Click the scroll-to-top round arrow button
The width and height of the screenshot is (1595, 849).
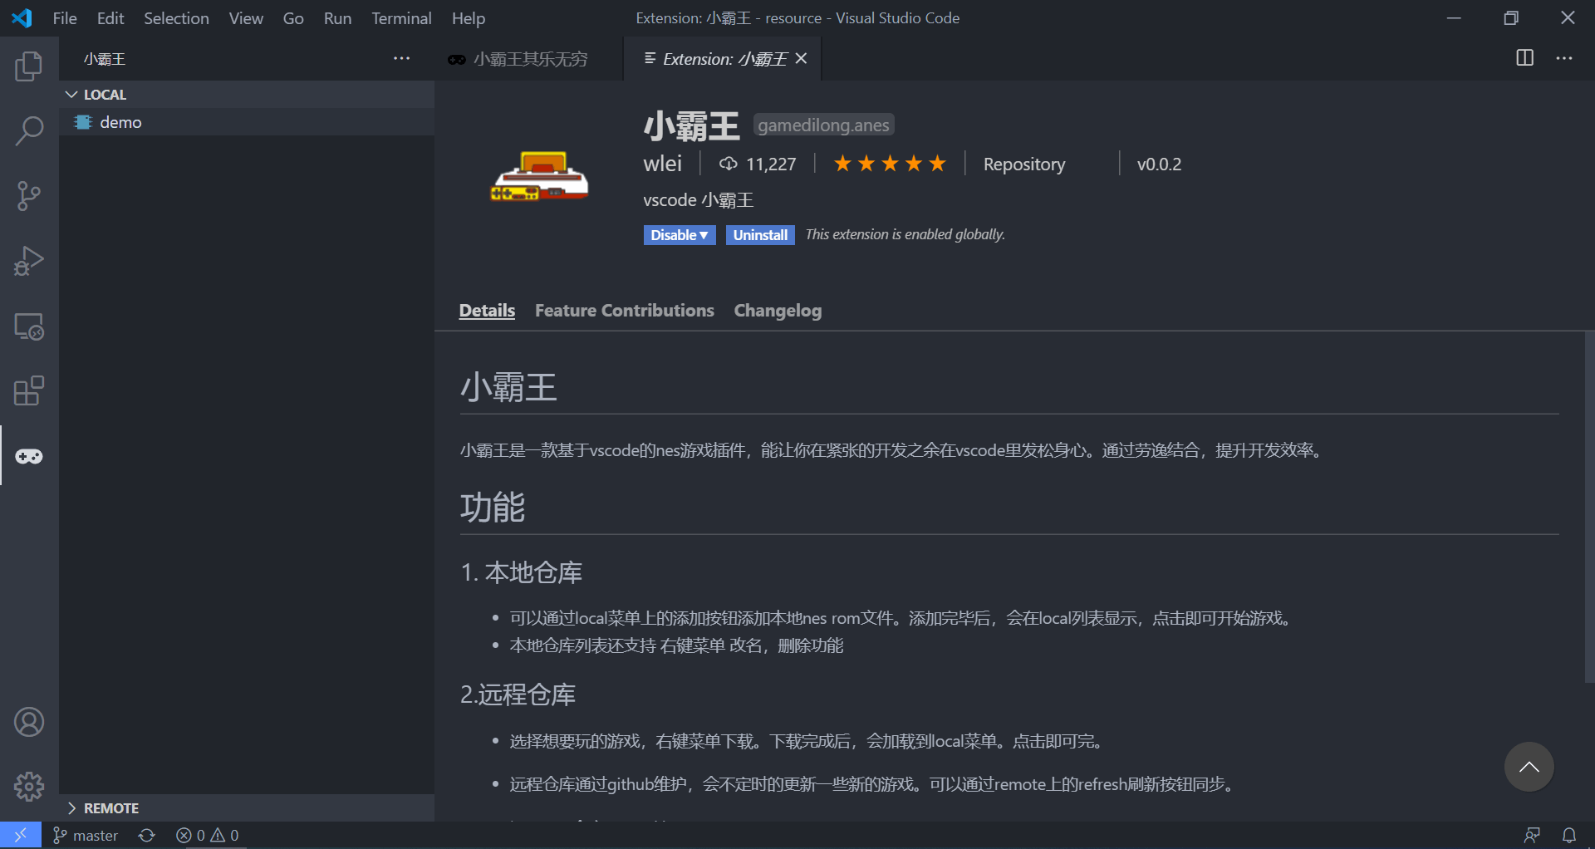(1529, 767)
